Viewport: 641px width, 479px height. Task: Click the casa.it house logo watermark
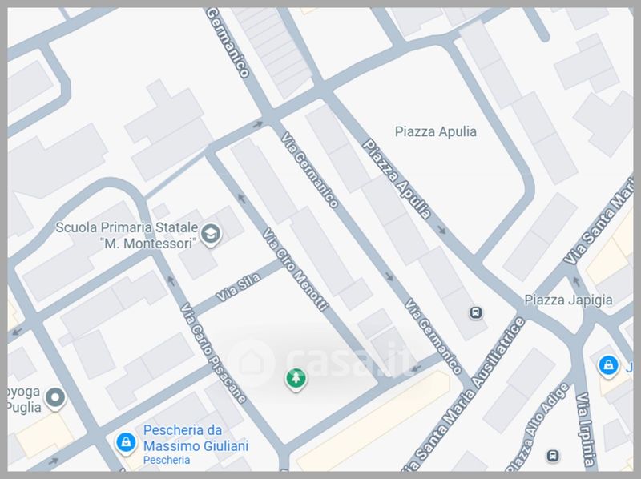coord(252,362)
